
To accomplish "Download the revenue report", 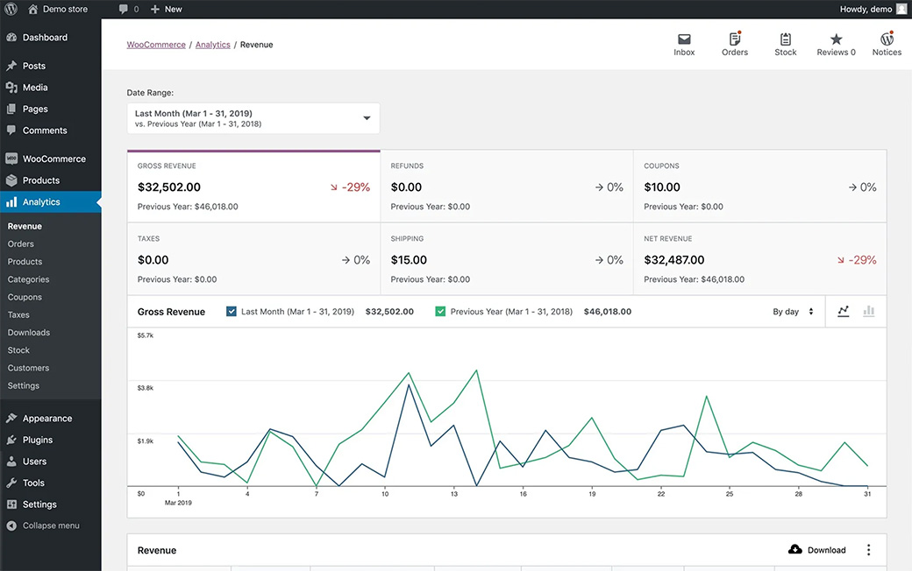I will point(817,550).
